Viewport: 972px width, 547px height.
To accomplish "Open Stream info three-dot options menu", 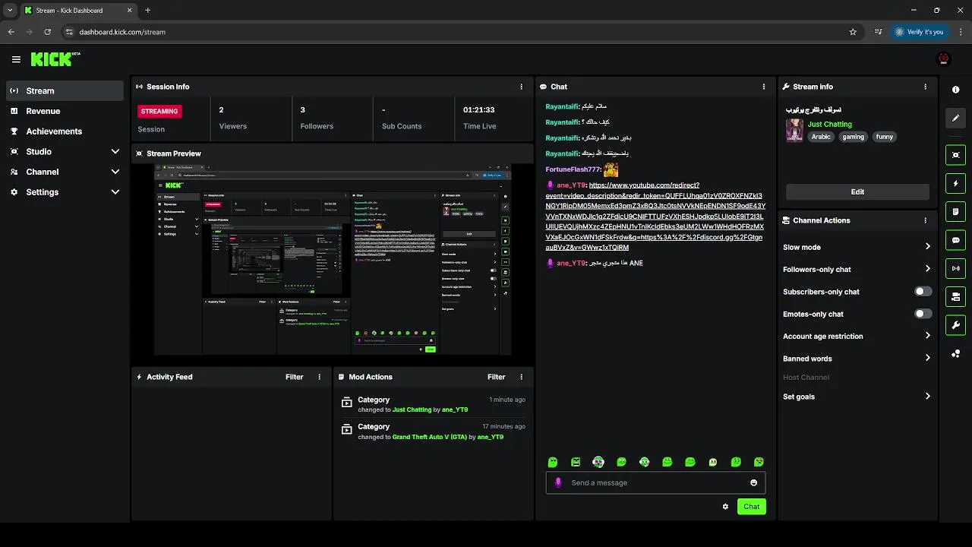I will pos(925,87).
